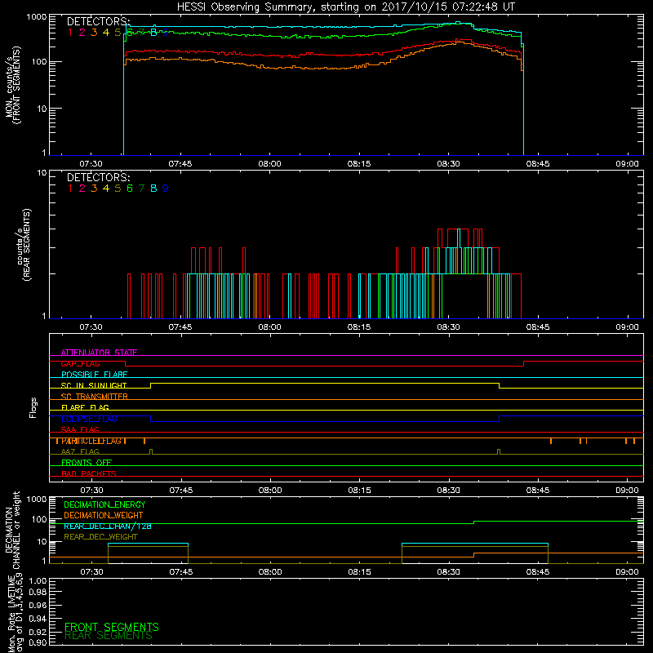Screen dimensions: 653x653
Task: Click the SC_TRANSMITTER flag label
Action: 95,397
